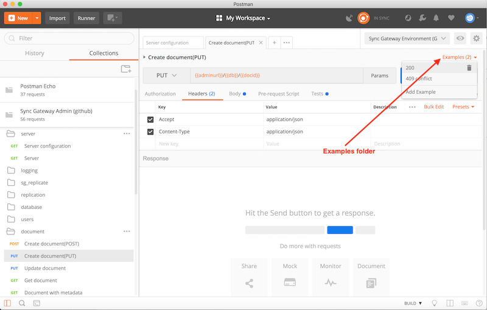This screenshot has width=487, height=310.
Task: Open the Tests tab
Action: (320, 94)
